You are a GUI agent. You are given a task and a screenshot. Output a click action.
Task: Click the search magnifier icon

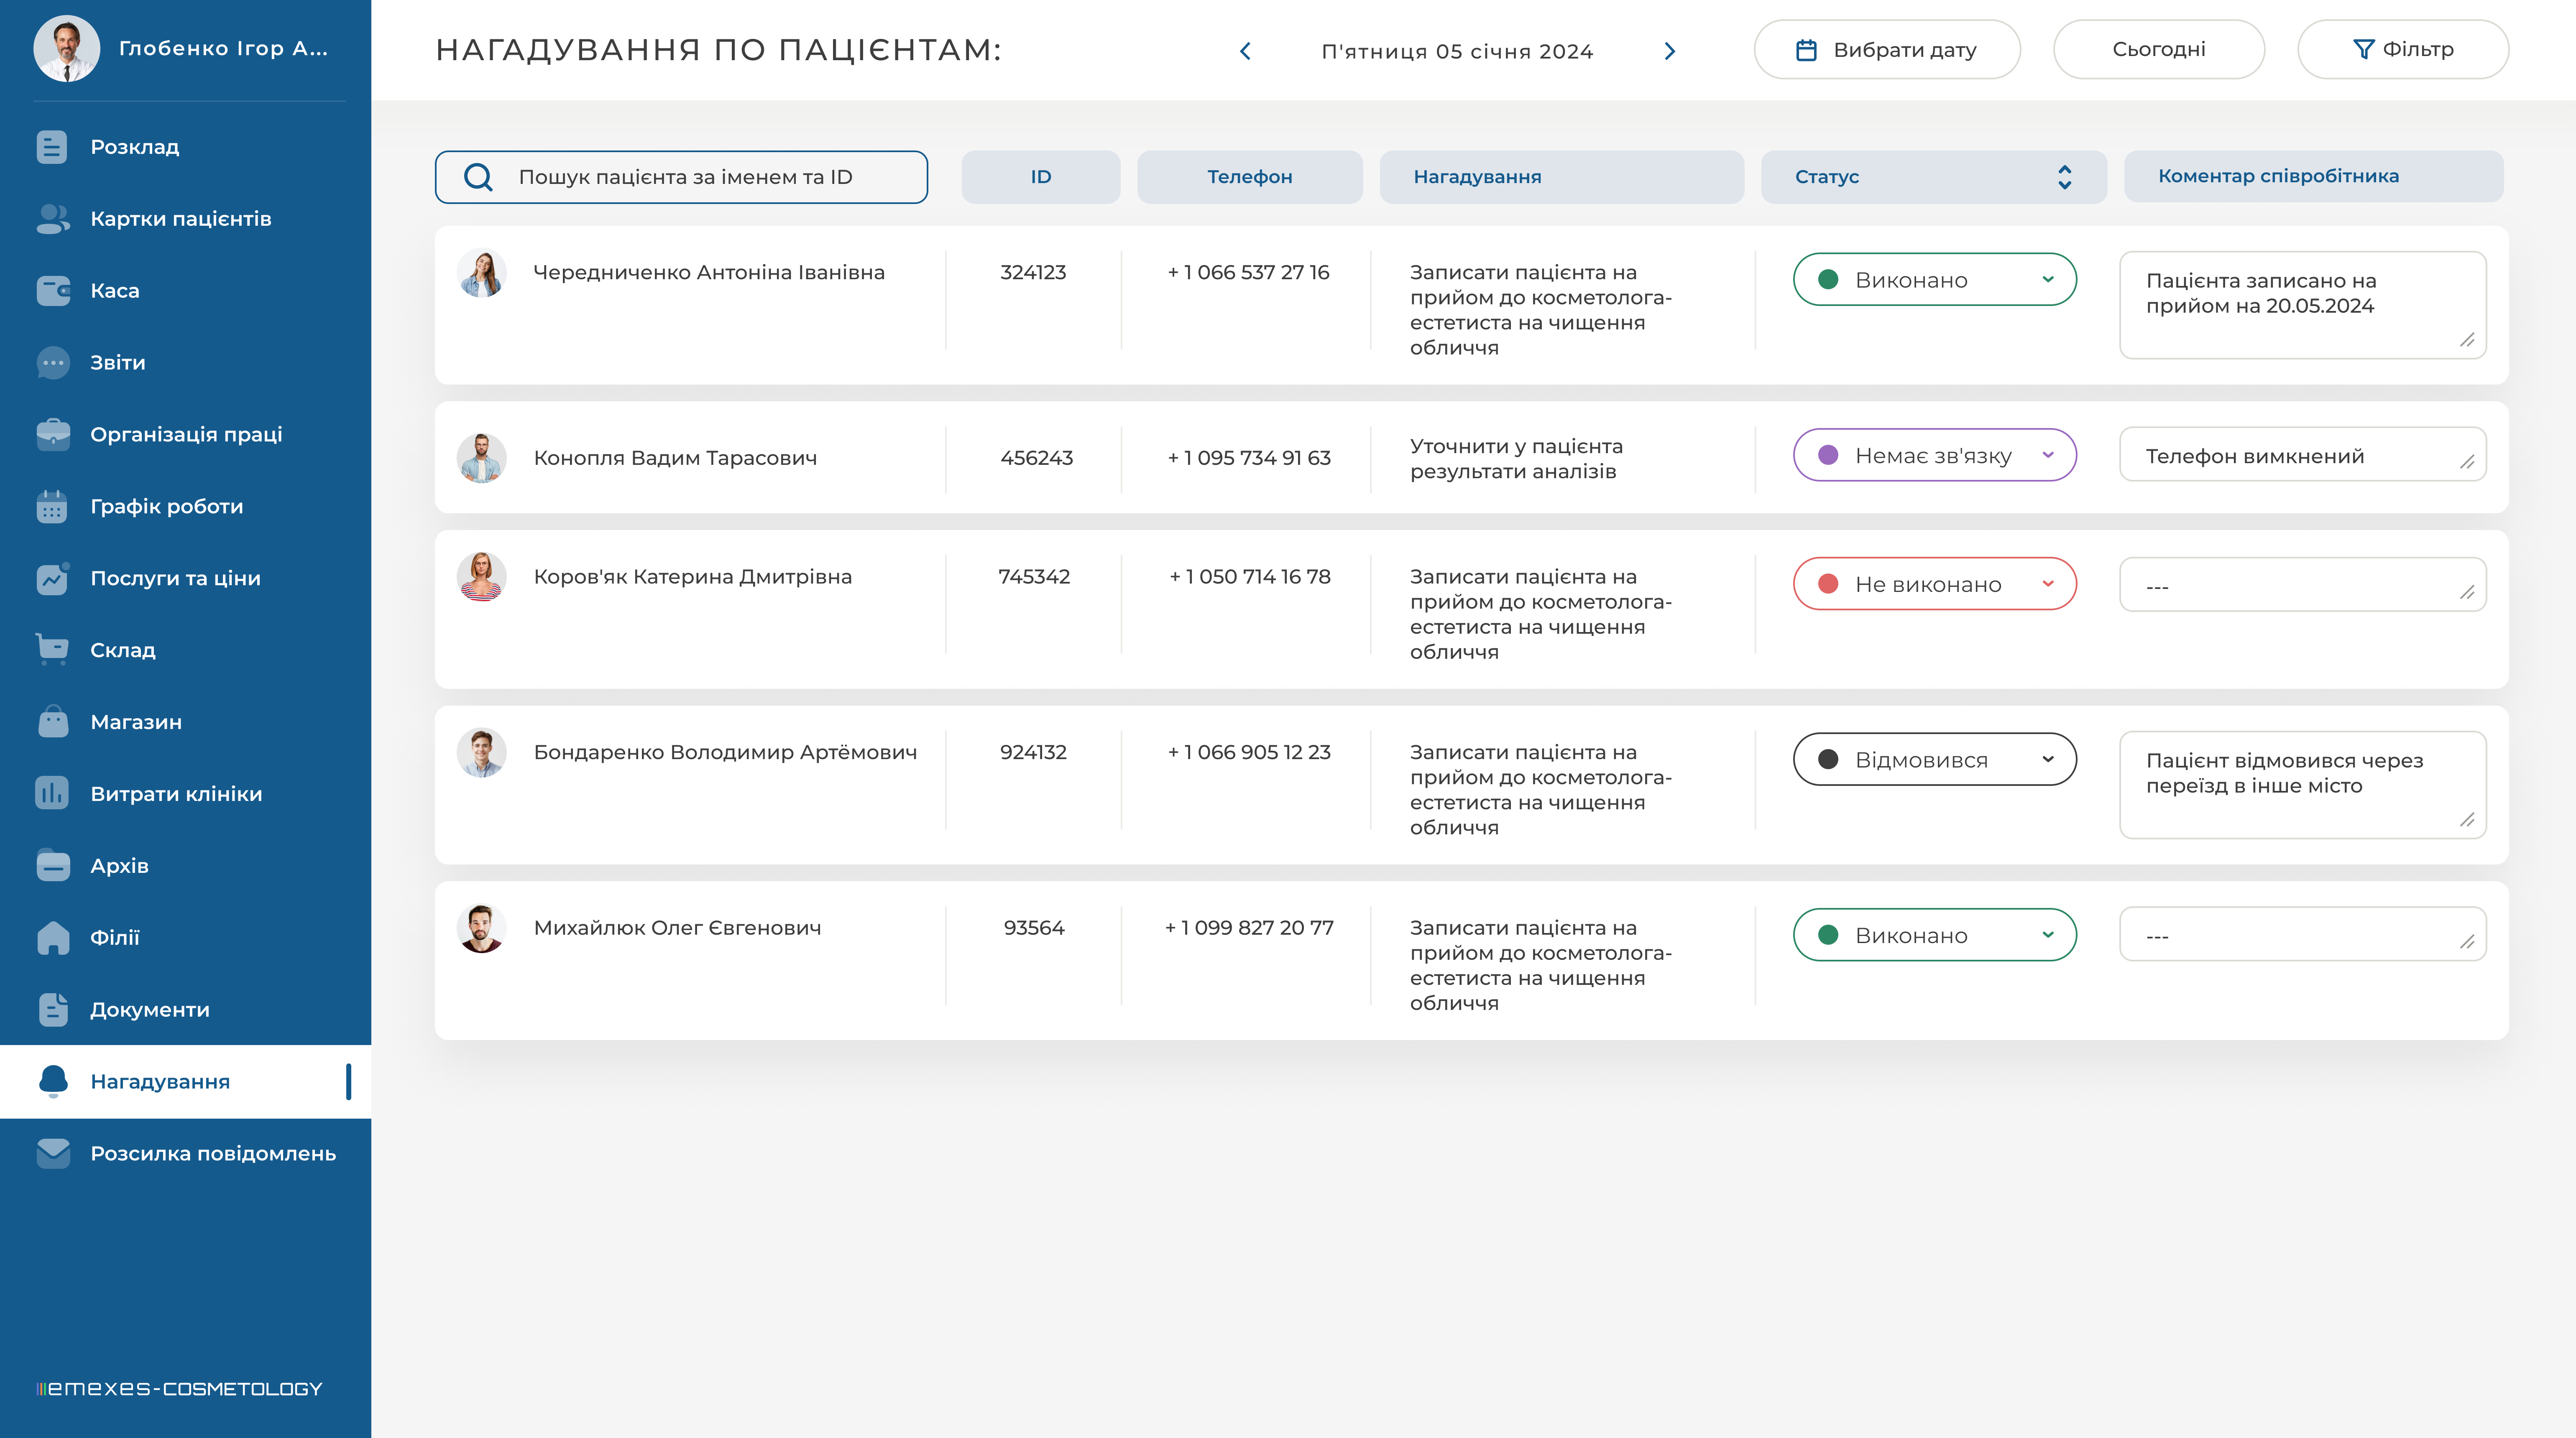tap(478, 177)
